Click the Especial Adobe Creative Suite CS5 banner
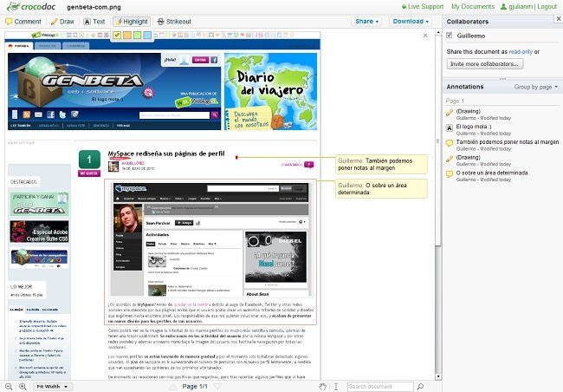The image size is (563, 392). (39, 232)
